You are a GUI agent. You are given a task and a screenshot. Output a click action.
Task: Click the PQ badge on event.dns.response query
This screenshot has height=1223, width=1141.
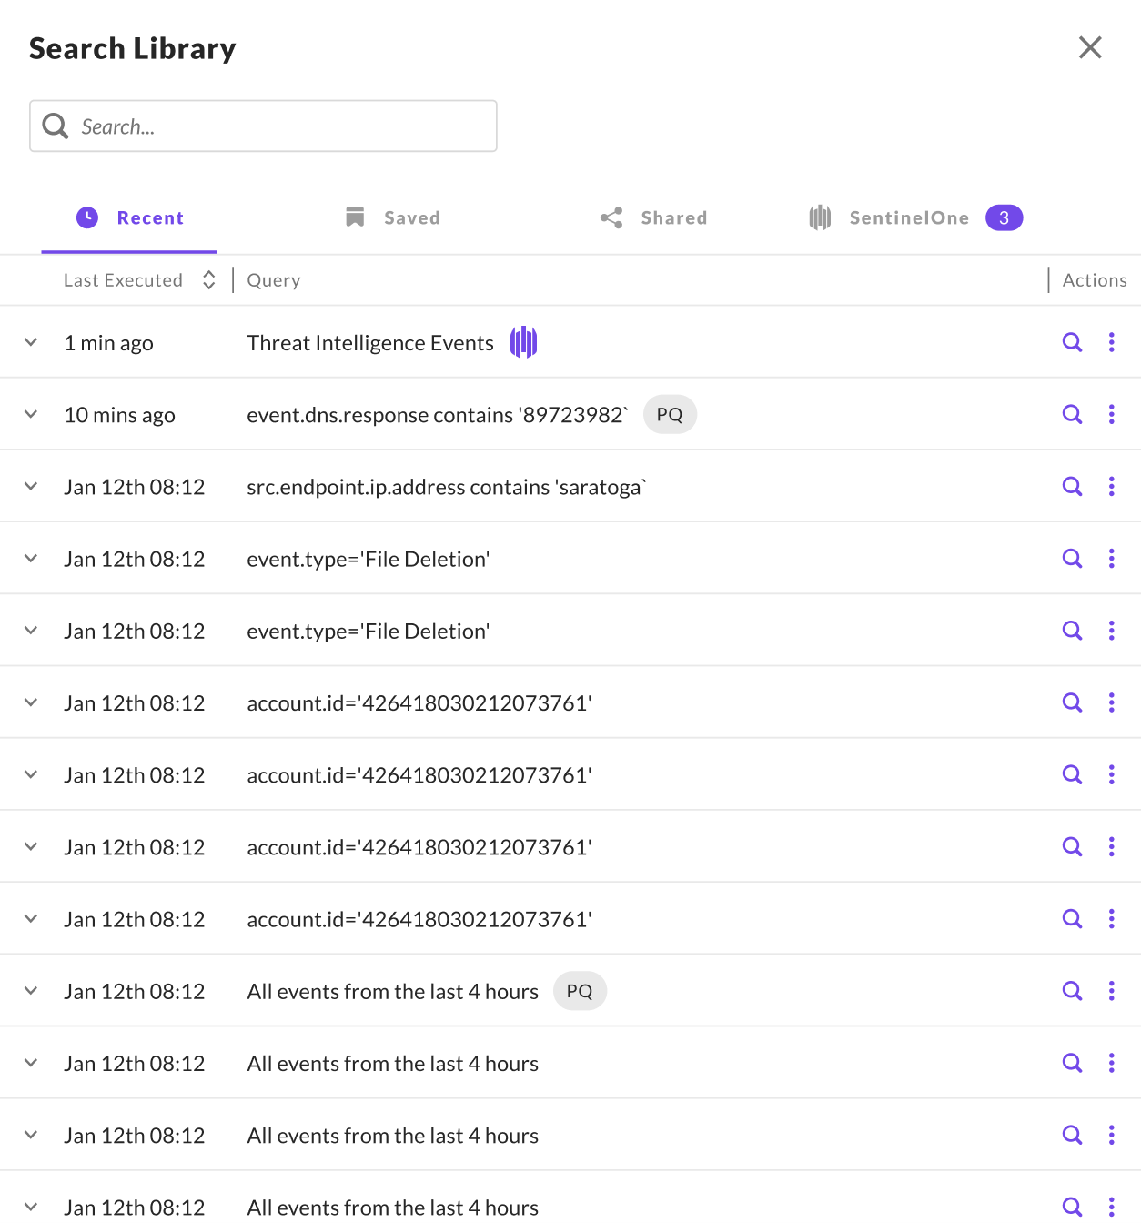point(670,415)
